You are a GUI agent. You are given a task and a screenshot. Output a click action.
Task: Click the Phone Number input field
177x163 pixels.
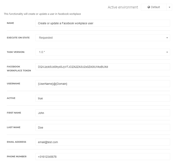103,156
